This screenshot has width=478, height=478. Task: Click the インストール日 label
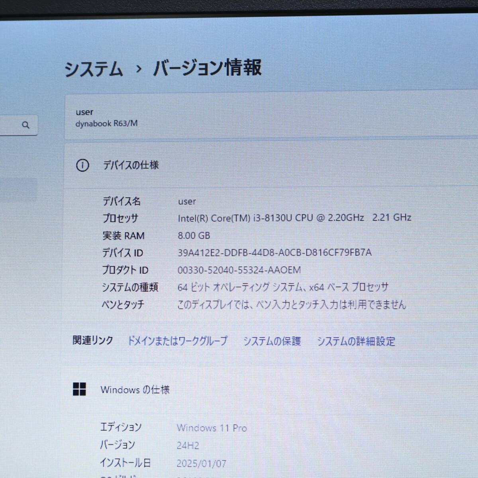tap(125, 462)
